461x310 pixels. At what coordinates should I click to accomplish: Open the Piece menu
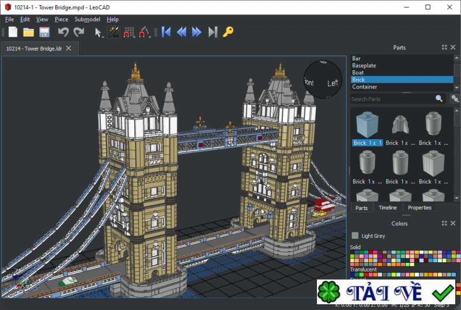coord(62,20)
